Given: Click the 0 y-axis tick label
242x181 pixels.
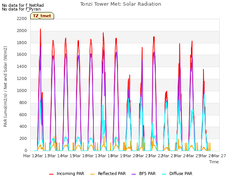Looking at the screenshot, I should click(x=26, y=150).
